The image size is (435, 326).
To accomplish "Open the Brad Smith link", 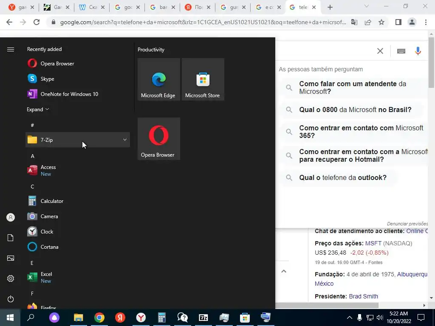I will click(x=364, y=296).
